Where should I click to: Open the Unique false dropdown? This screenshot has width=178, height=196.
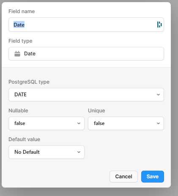[126, 123]
